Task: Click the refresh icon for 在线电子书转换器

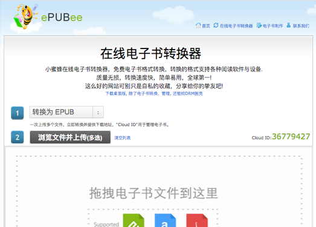Action: point(216,25)
